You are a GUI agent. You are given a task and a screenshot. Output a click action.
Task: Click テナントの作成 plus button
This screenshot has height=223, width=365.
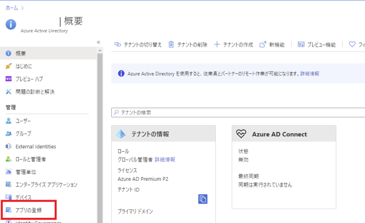tap(217, 45)
